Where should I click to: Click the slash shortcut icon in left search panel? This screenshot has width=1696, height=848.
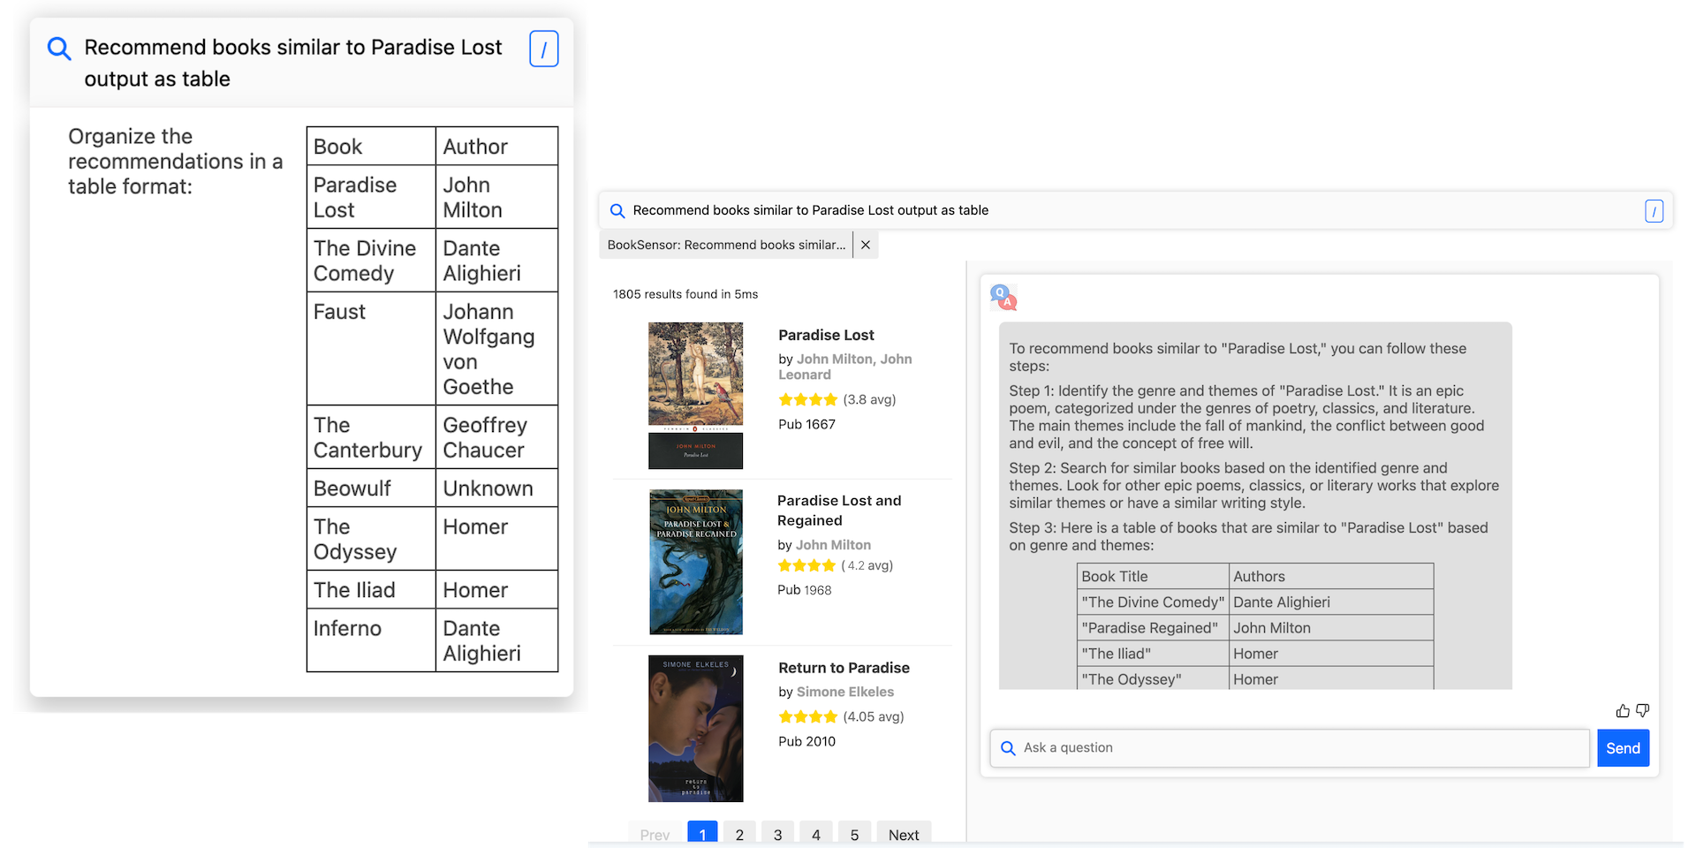(543, 49)
